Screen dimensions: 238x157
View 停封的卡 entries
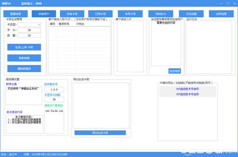point(161,14)
